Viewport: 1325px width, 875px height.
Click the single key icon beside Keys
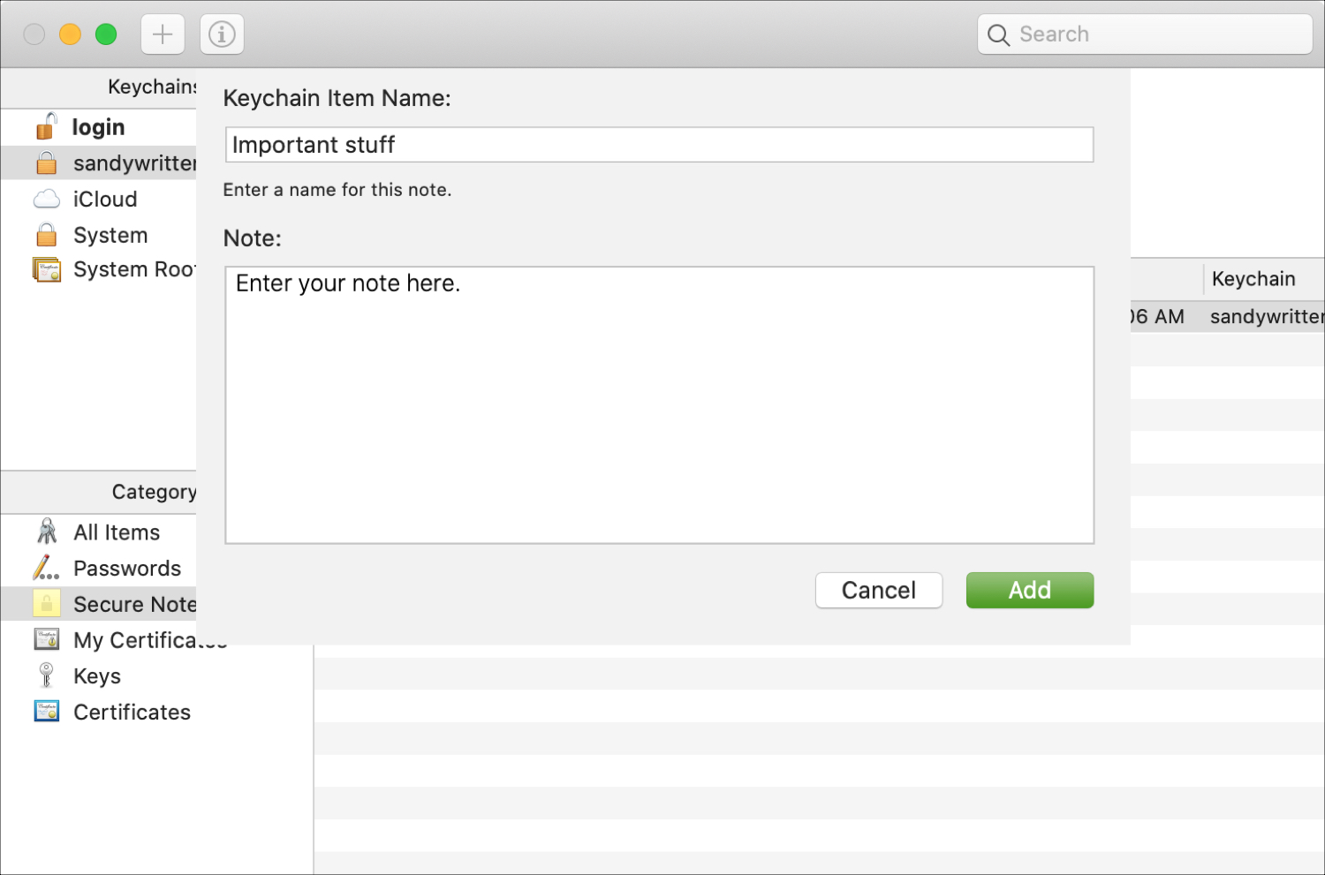click(x=47, y=675)
